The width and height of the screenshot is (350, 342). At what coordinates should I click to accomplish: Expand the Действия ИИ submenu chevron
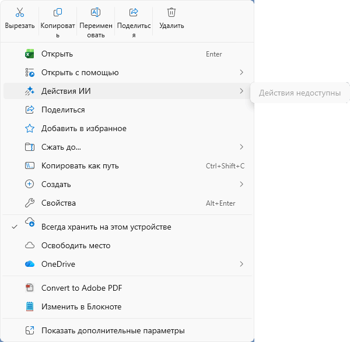coord(242,91)
